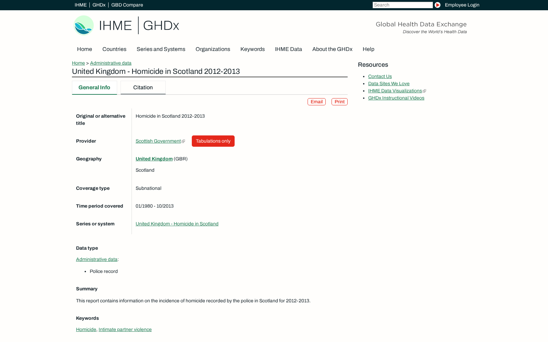The width and height of the screenshot is (548, 342).
Task: Open the IHME link in top bar
Action: click(80, 5)
